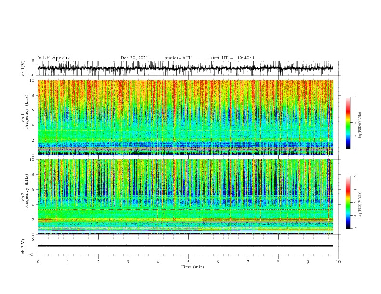This screenshot has height=294, width=381.
Task: Click the 'VLF Spectra' title text
Action: coord(54,58)
